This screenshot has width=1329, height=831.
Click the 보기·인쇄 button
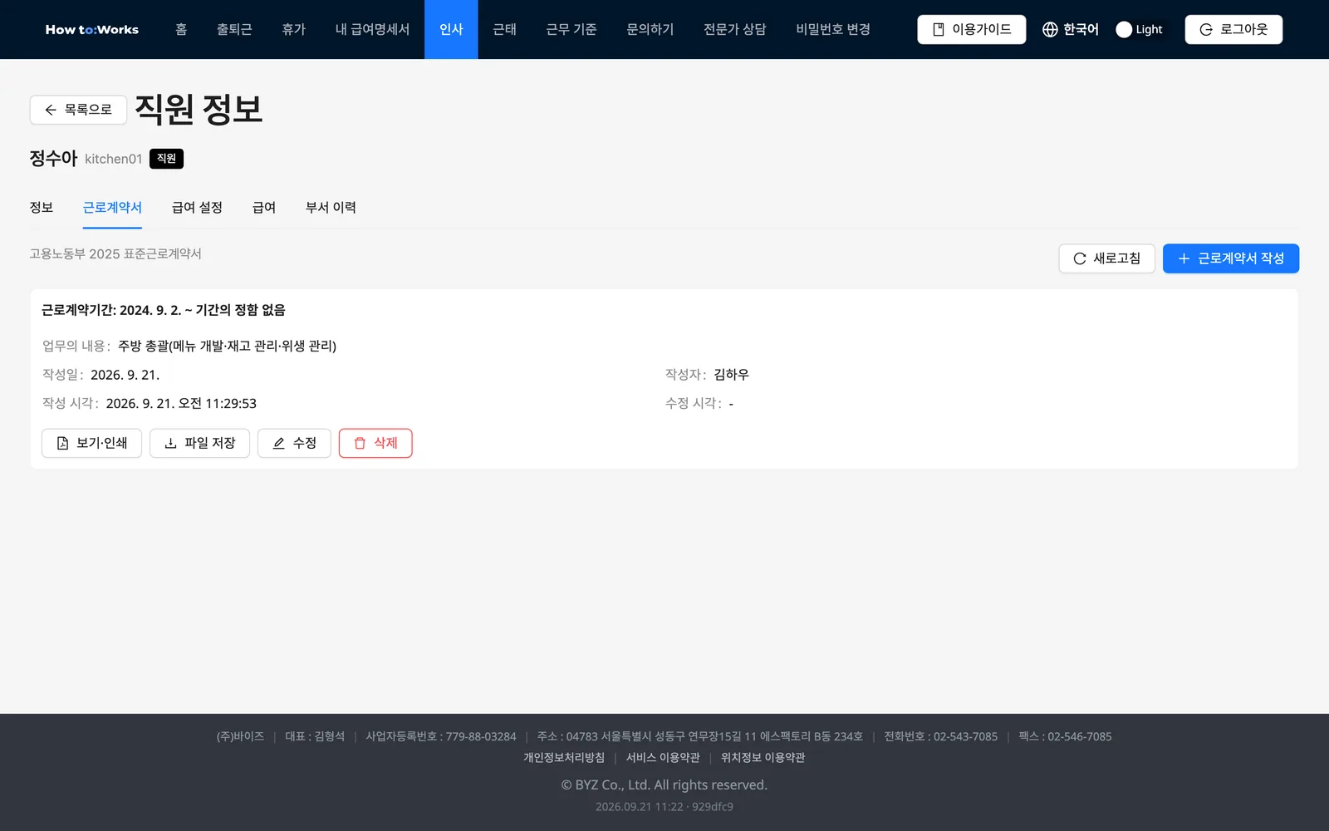(91, 443)
